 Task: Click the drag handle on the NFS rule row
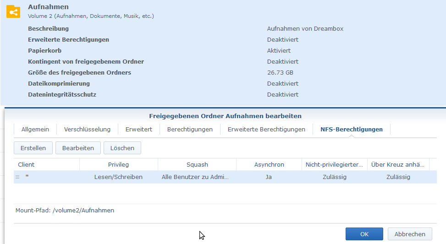[x=17, y=177]
